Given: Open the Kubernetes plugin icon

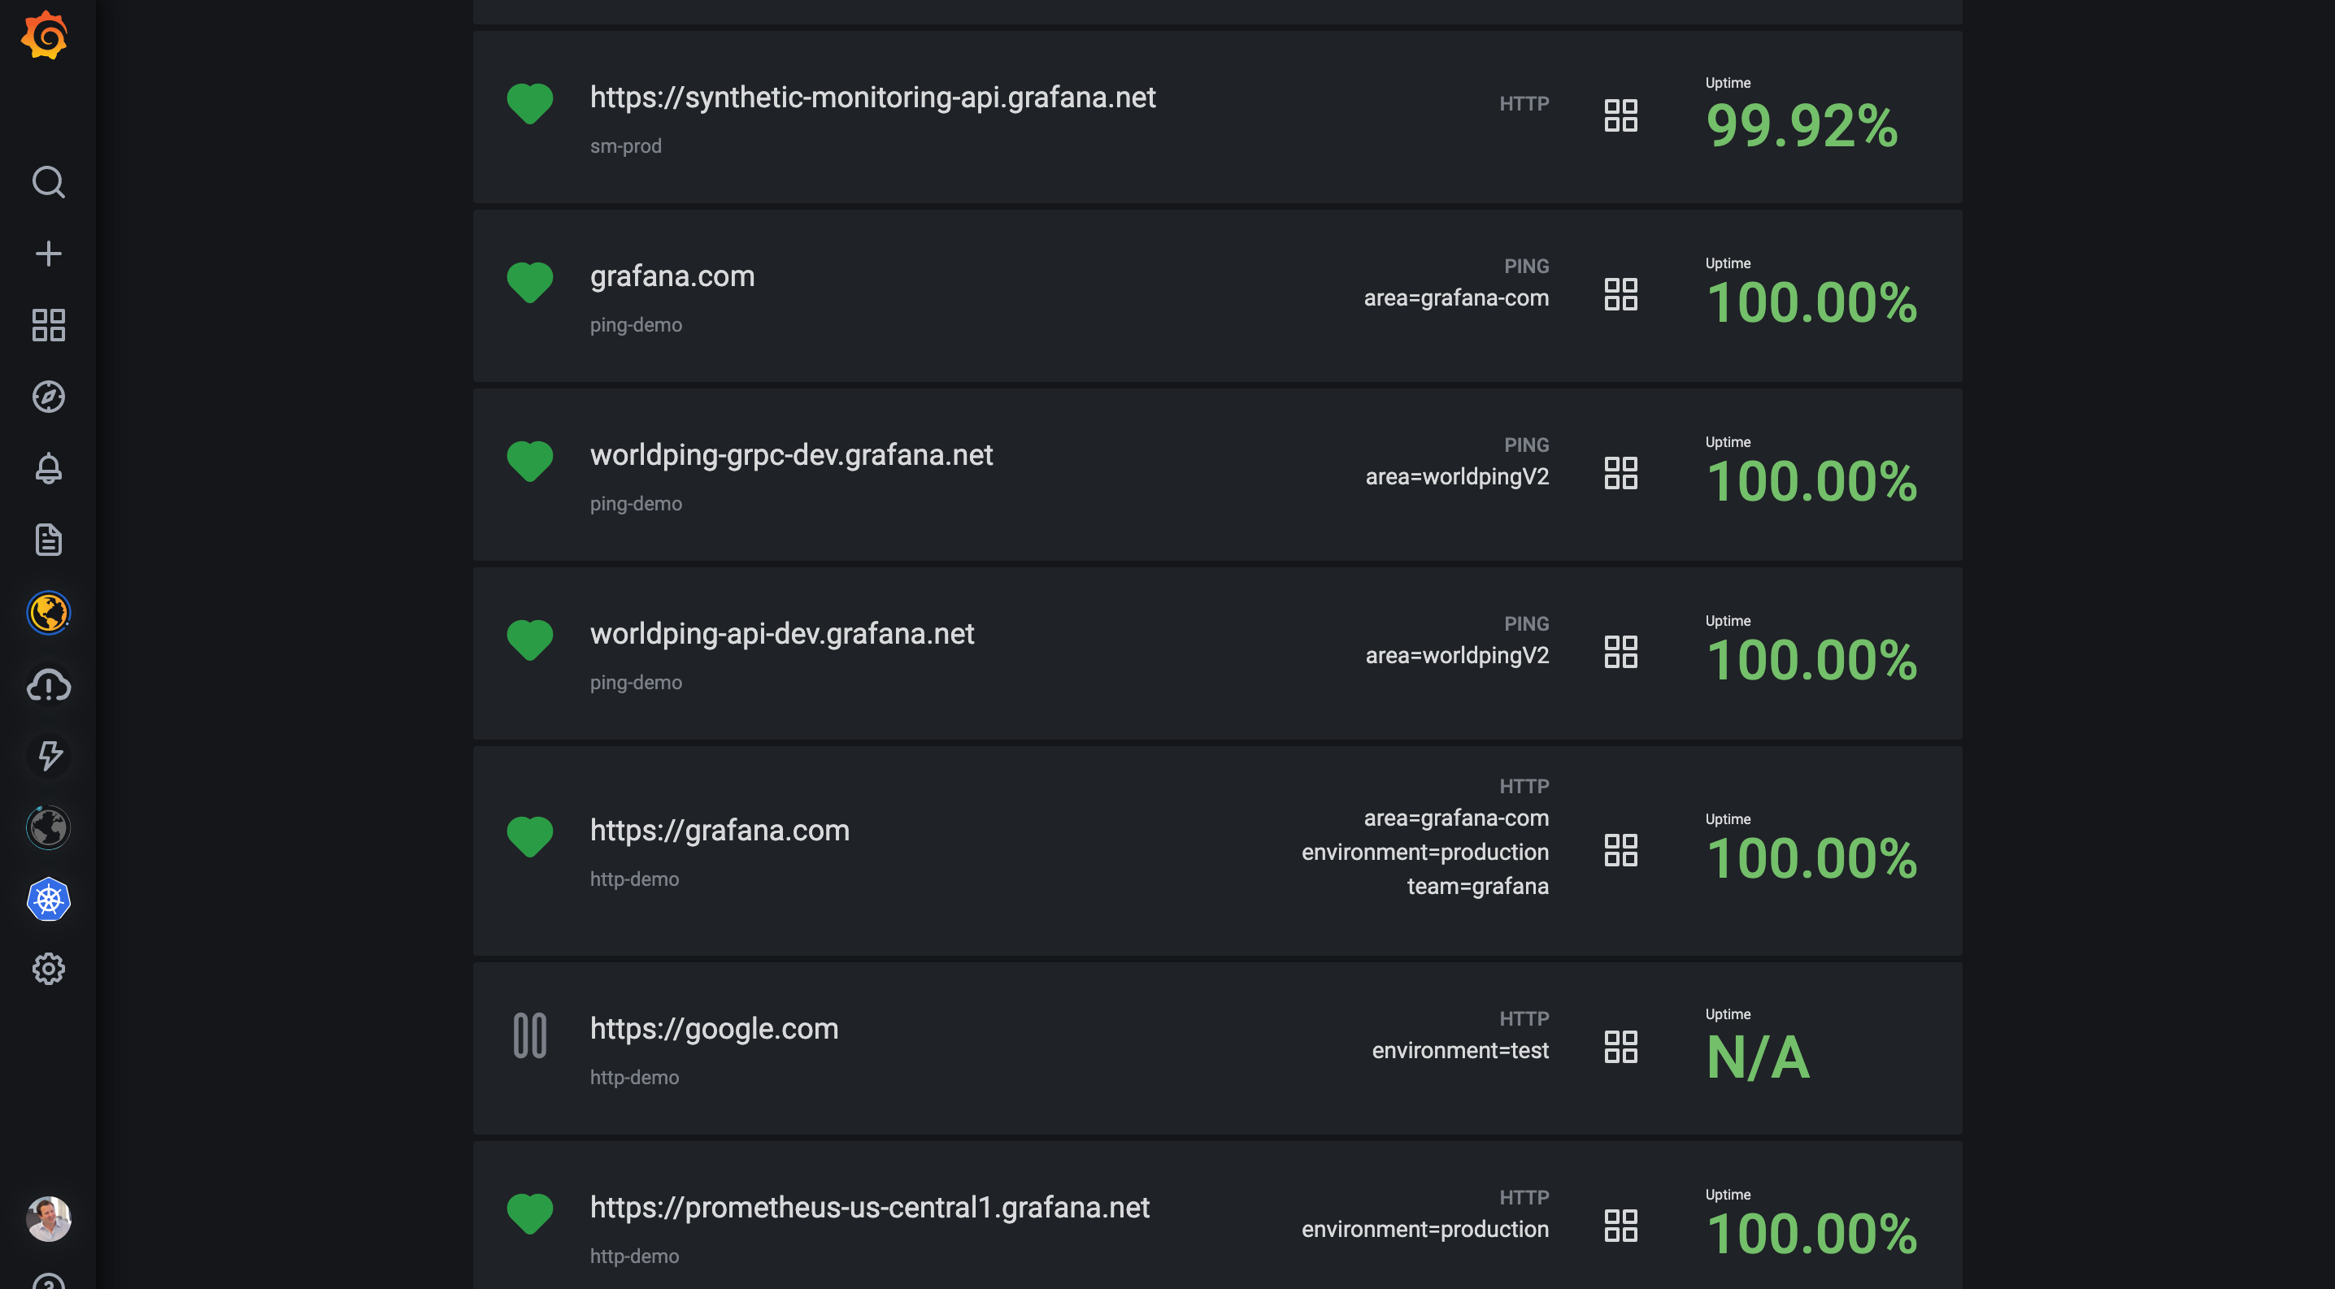Looking at the screenshot, I should click(48, 900).
